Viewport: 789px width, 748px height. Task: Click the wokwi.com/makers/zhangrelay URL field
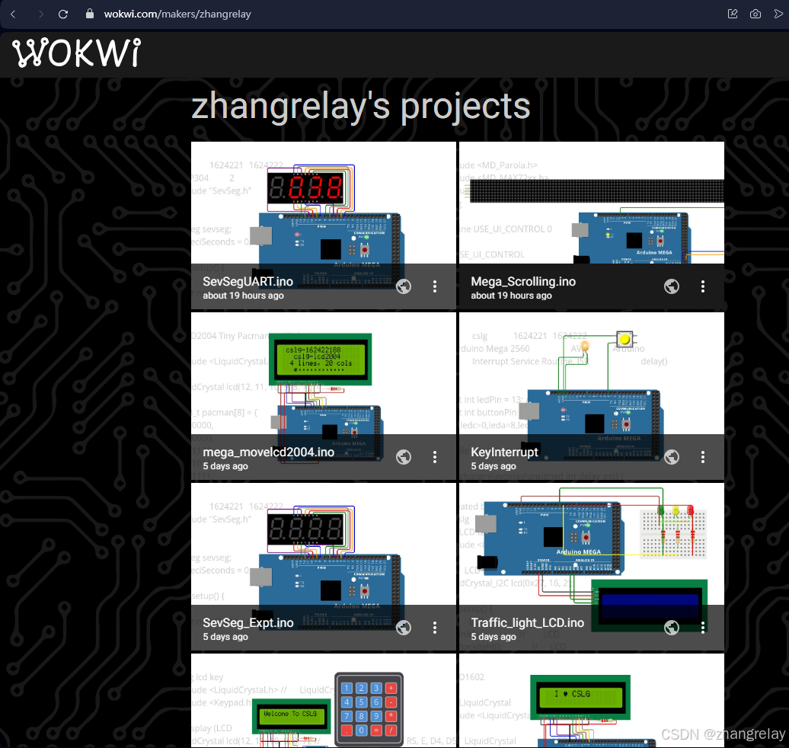pos(177,14)
